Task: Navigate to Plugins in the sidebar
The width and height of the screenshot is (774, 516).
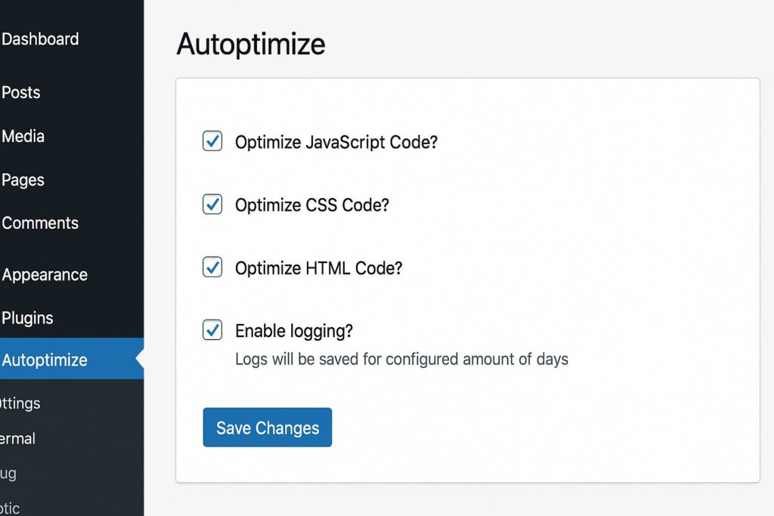Action: coord(28,319)
